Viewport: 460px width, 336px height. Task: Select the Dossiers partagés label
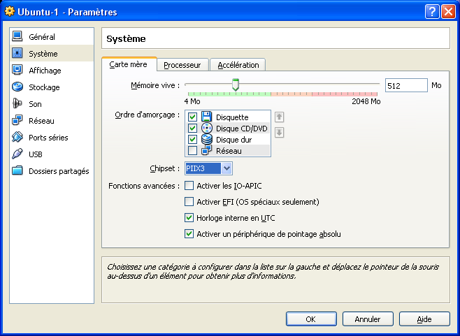(x=59, y=171)
